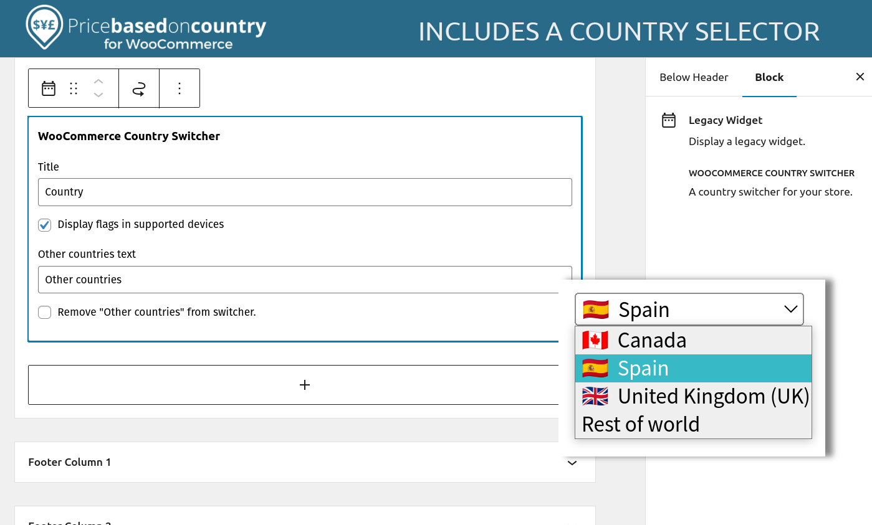Open the Spain country selector dropdown

(x=689, y=309)
